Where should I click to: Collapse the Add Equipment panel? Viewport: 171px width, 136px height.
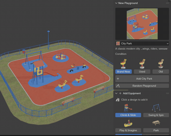(x=116, y=93)
